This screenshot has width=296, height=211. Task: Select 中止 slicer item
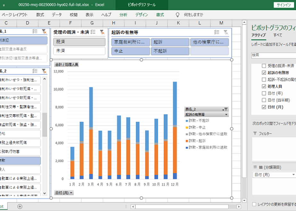(131, 51)
